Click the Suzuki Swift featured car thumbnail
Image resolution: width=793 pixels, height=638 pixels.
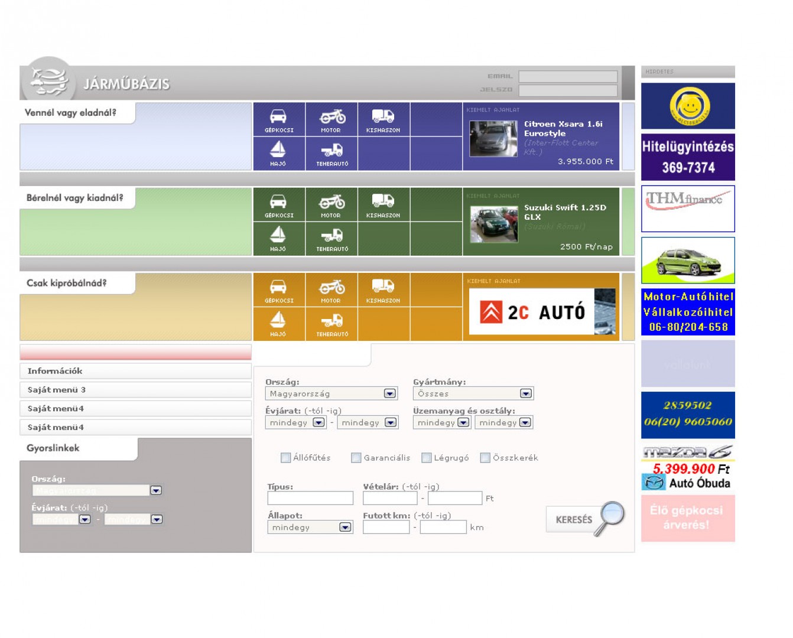click(x=493, y=224)
